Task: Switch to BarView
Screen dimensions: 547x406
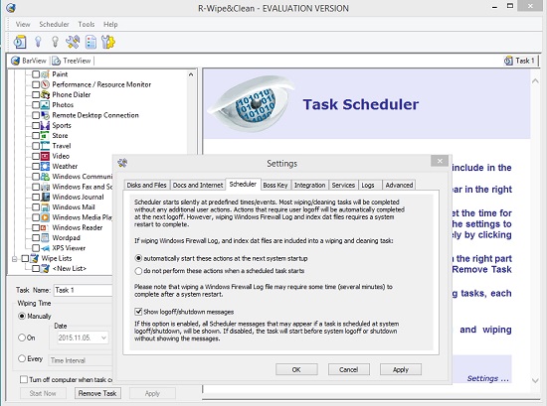Action: (x=29, y=61)
